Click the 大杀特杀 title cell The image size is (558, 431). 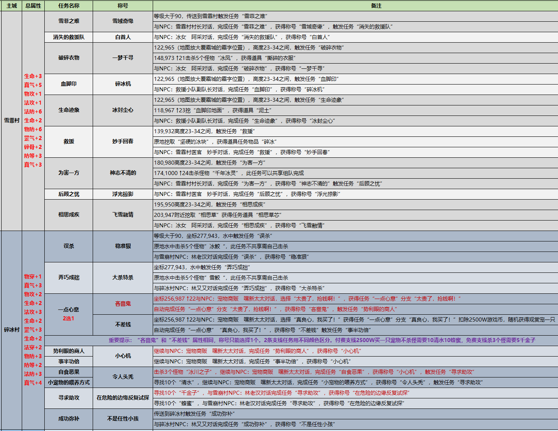click(123, 278)
